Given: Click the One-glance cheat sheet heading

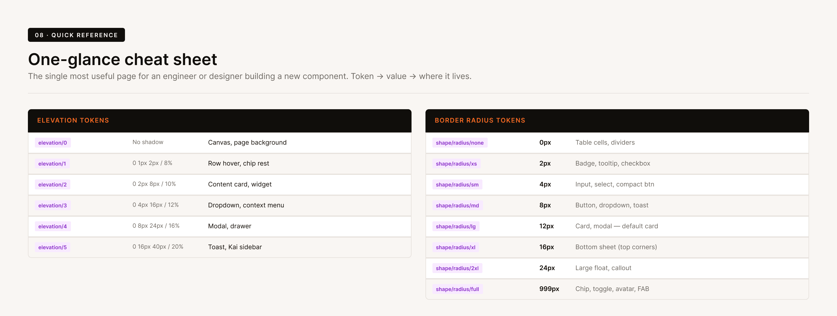Looking at the screenshot, I should (x=122, y=60).
